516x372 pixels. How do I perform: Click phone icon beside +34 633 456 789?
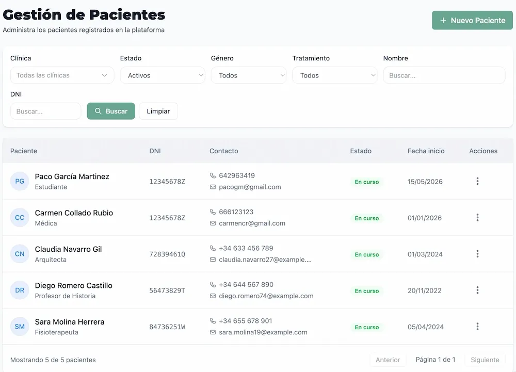(213, 248)
